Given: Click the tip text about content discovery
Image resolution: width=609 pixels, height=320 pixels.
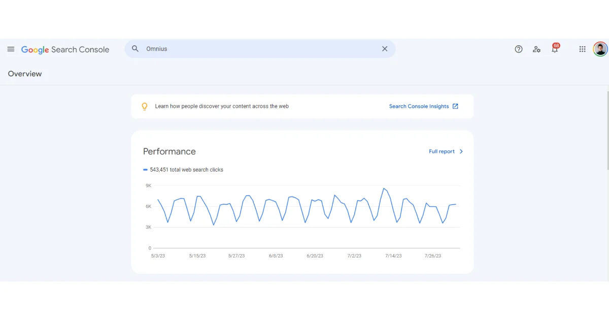Looking at the screenshot, I should pos(222,106).
